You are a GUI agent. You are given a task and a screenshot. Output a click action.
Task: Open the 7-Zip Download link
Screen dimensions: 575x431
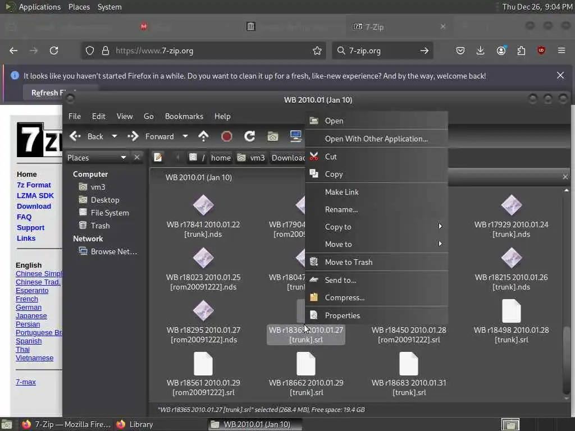(x=34, y=206)
